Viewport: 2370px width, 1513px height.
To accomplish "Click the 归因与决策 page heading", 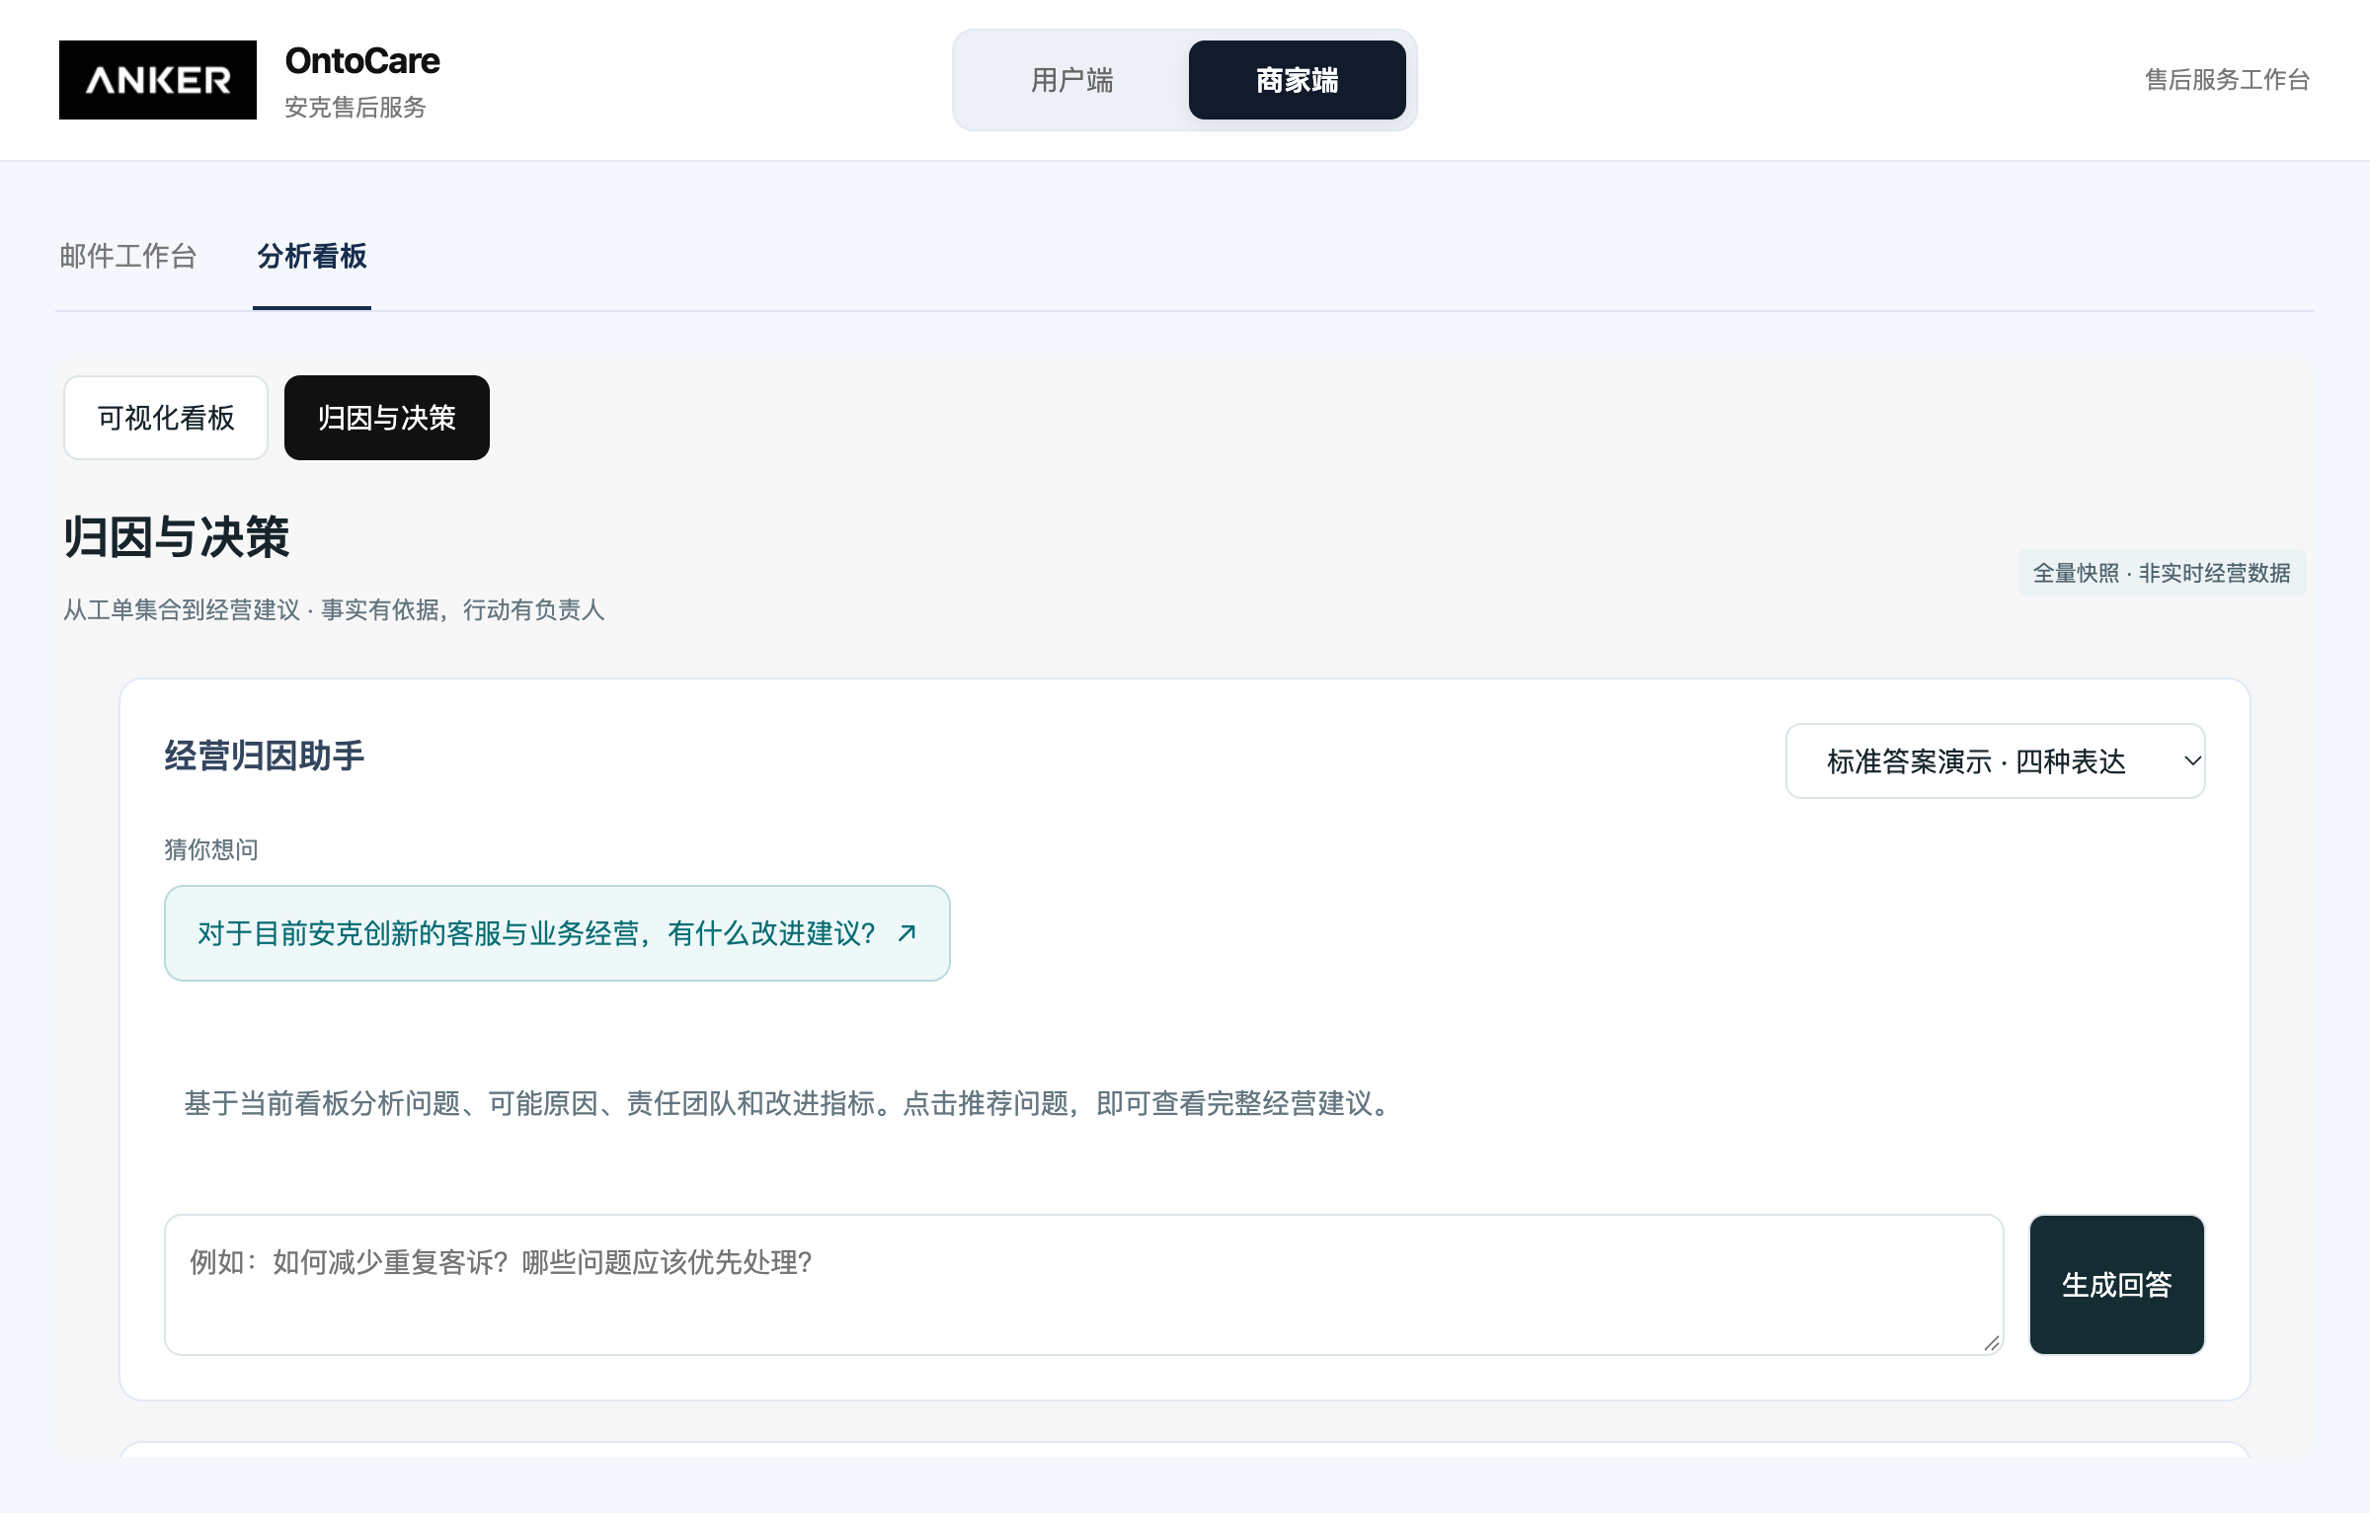I will (177, 537).
